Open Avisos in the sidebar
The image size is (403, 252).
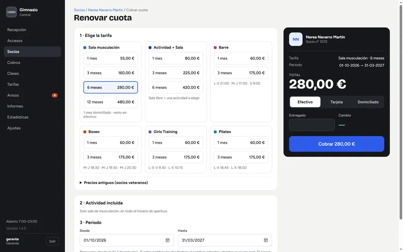(x=32, y=95)
